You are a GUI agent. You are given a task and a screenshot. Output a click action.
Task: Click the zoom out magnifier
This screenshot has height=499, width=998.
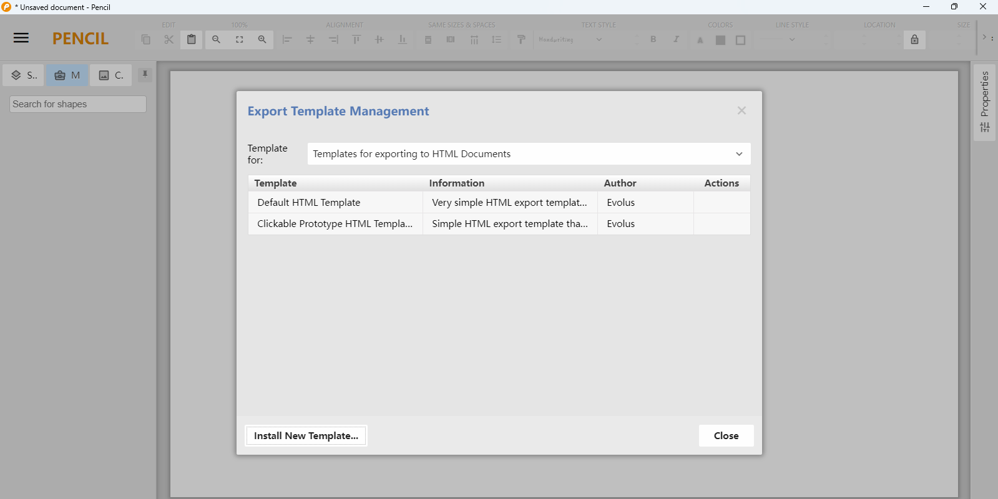[x=216, y=39]
